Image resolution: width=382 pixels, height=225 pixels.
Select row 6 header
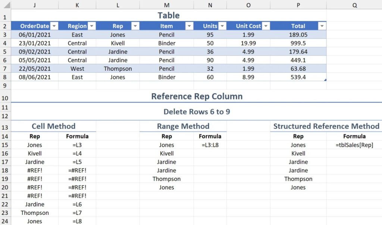5,60
